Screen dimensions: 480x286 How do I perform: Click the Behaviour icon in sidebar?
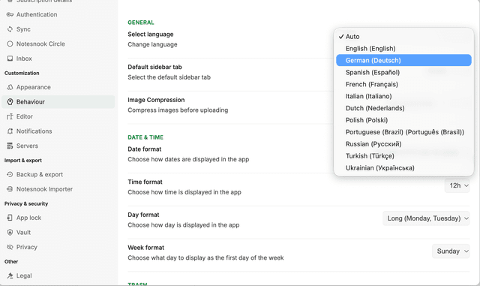point(10,102)
